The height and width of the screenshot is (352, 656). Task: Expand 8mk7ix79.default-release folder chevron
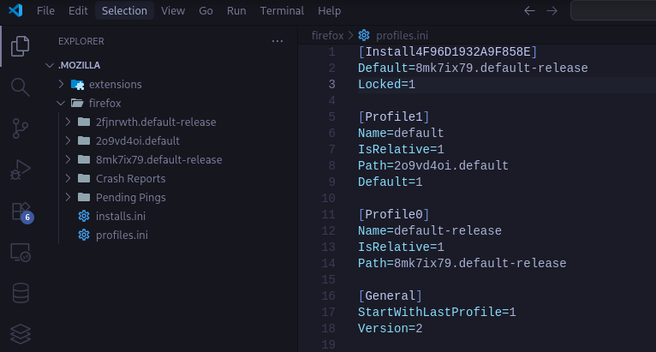point(68,159)
